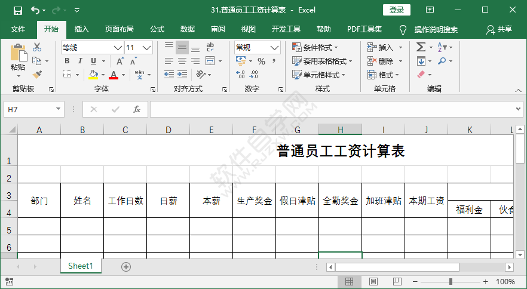Click the Clear eraser icon
The width and height of the screenshot is (527, 289).
click(x=421, y=74)
